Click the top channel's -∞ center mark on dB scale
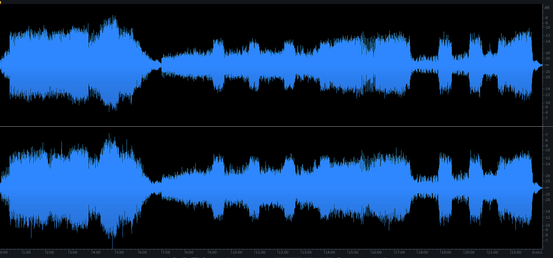 [x=546, y=65]
